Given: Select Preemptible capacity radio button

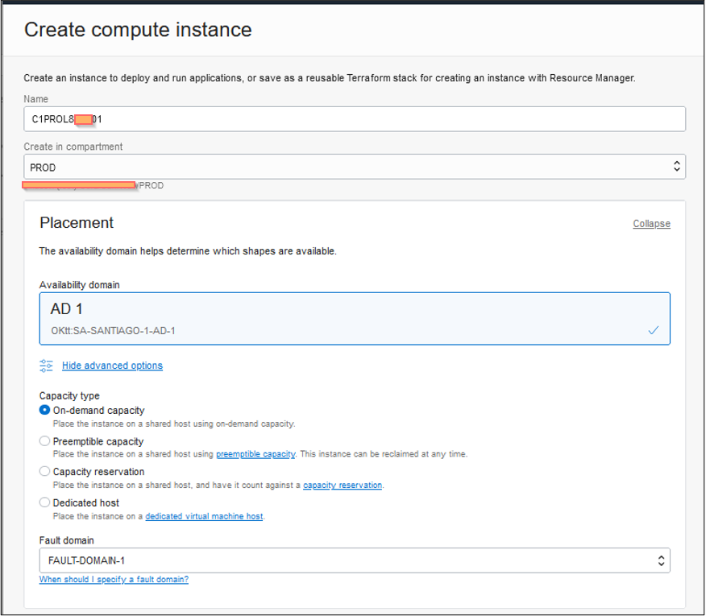Looking at the screenshot, I should [x=45, y=441].
